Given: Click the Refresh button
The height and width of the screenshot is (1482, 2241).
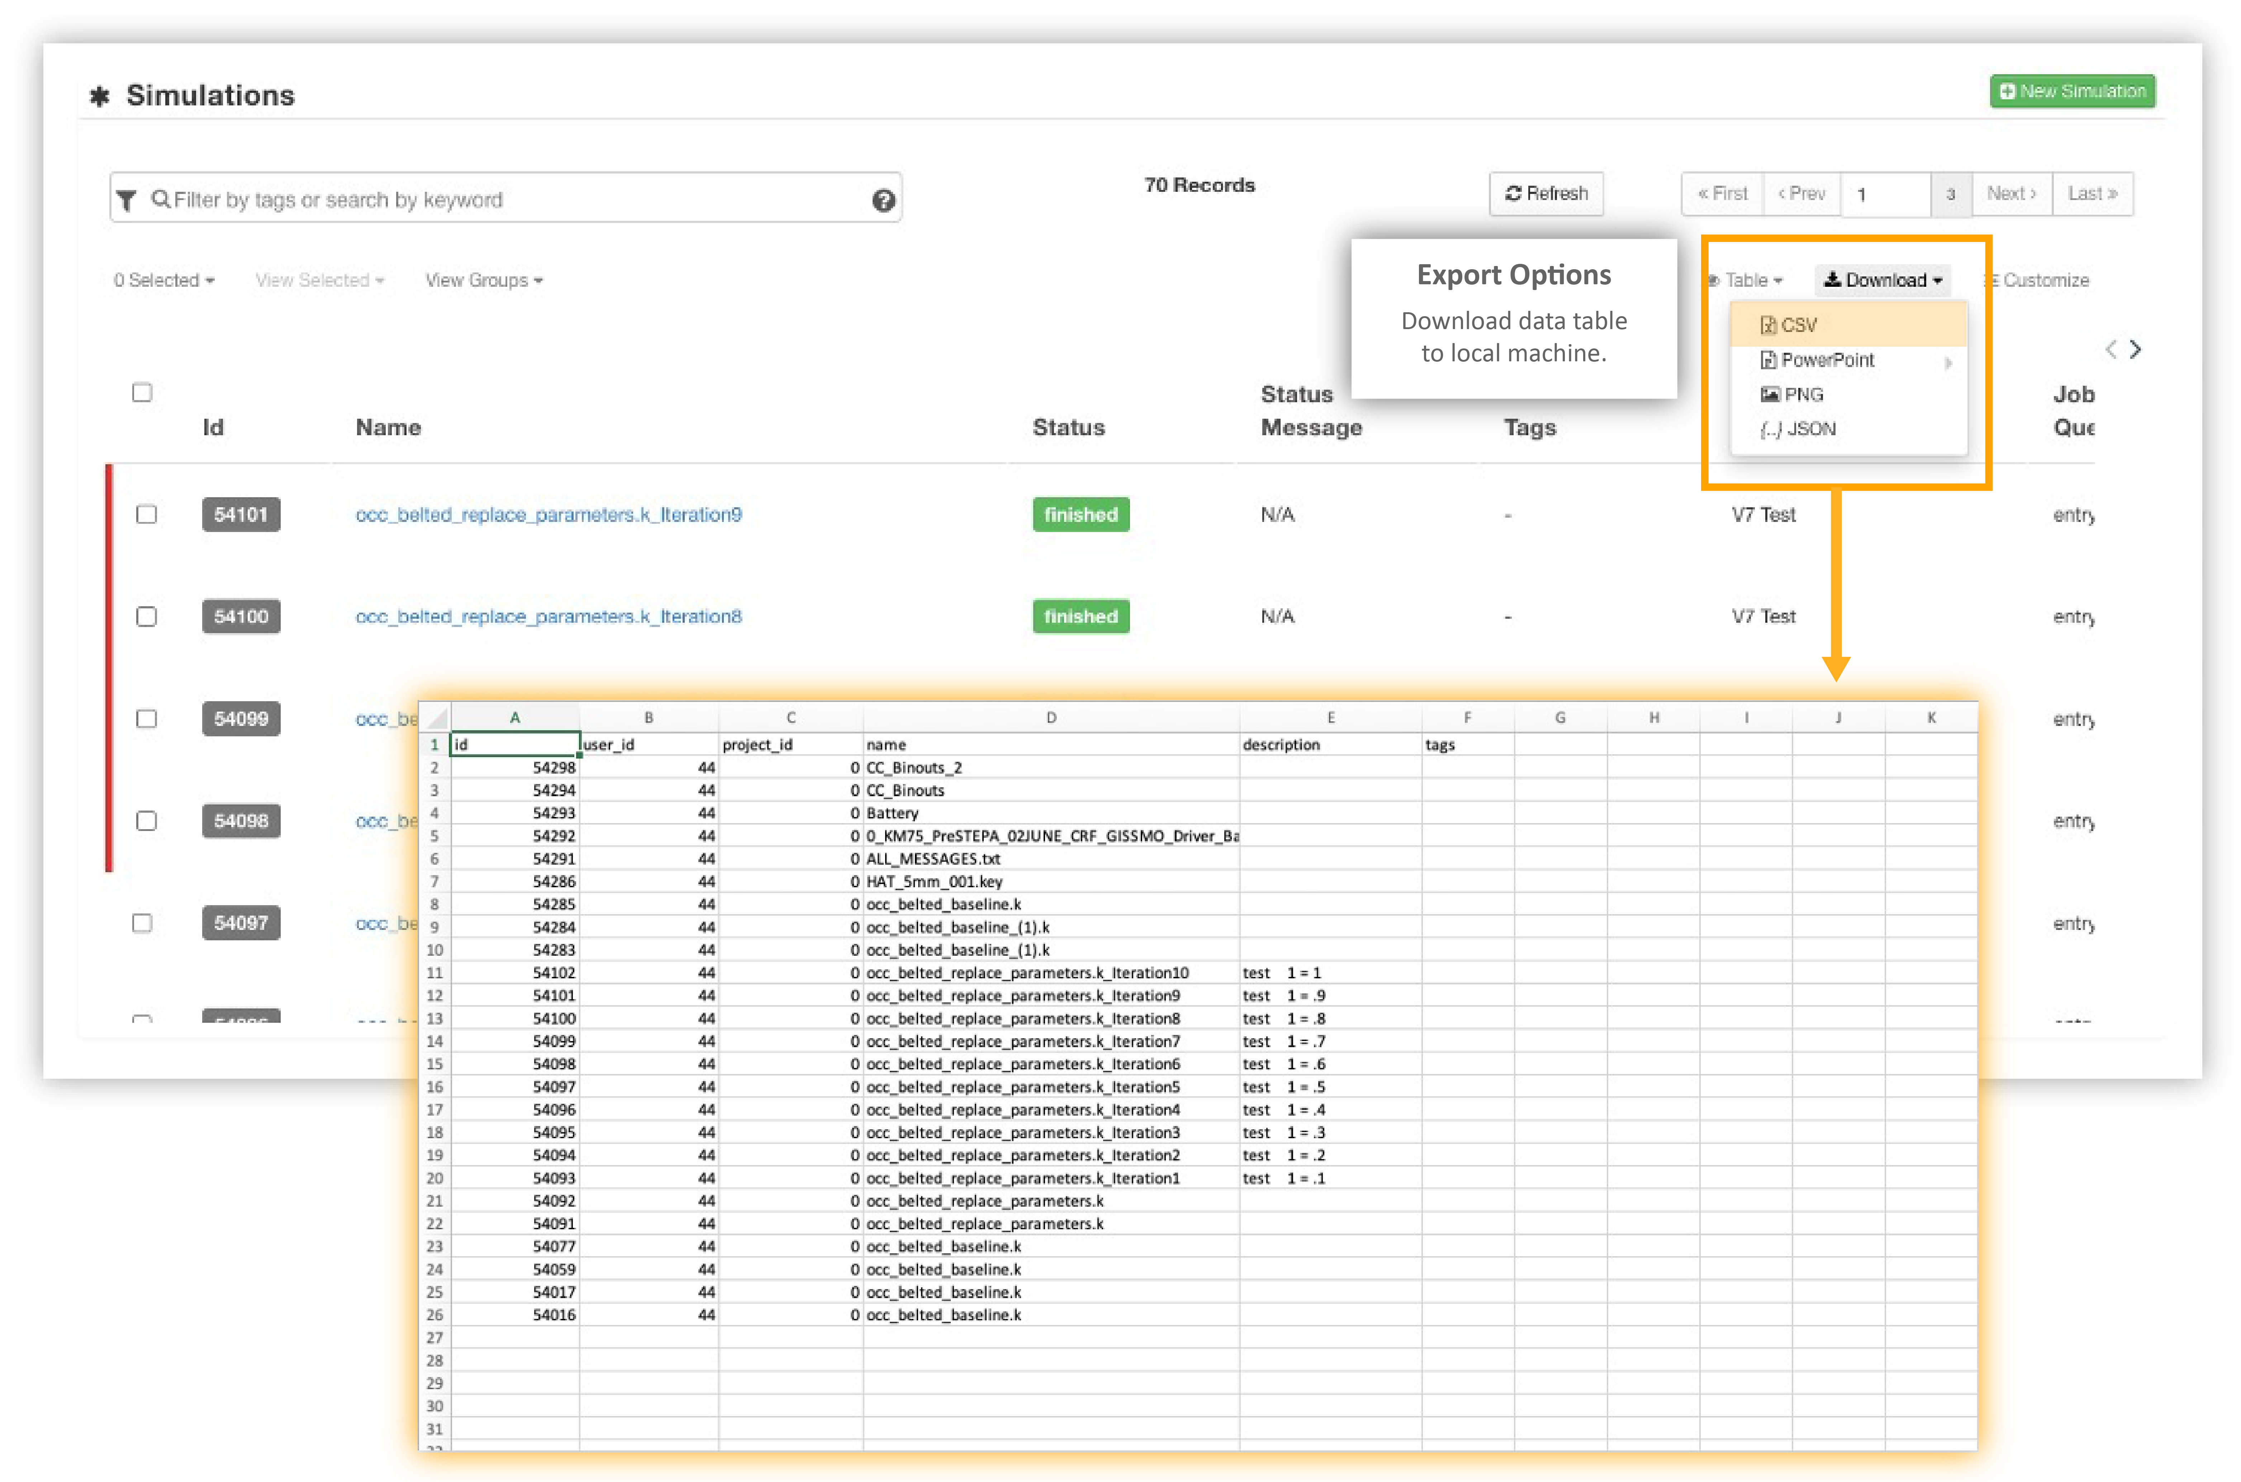Looking at the screenshot, I should tap(1546, 194).
